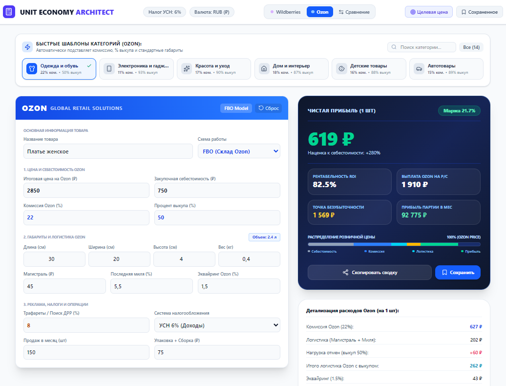Click the Выплата Ozon на р/с card

tap(438, 182)
